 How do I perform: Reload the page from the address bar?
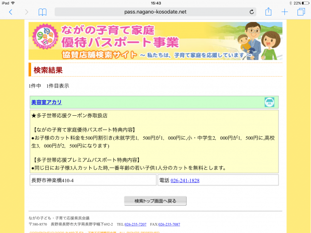point(251,12)
